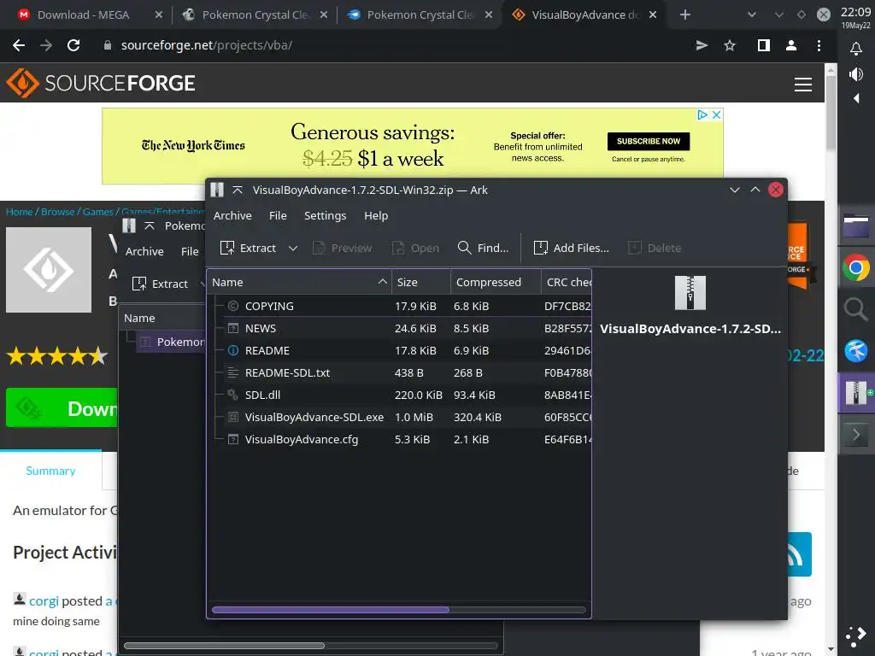
Task: Select README-SDL.txt in the archive
Action: pos(400,372)
